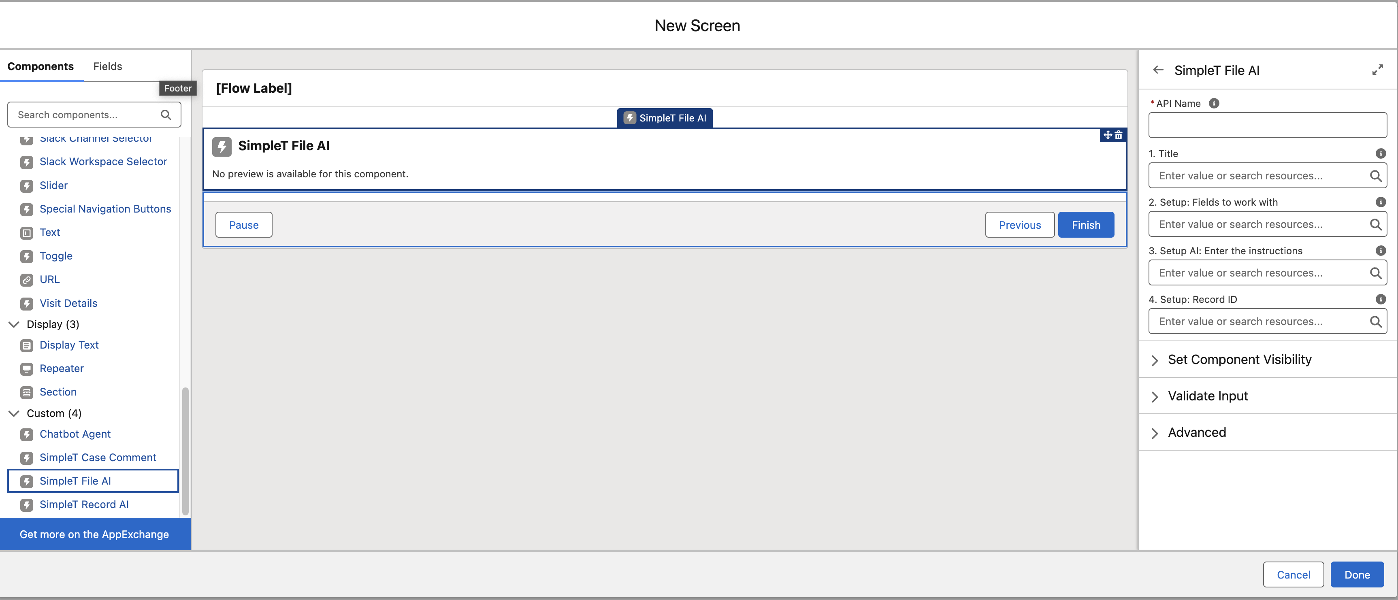Viewport: 1398px width, 600px height.
Task: Click the Finish button
Action: [1086, 225]
